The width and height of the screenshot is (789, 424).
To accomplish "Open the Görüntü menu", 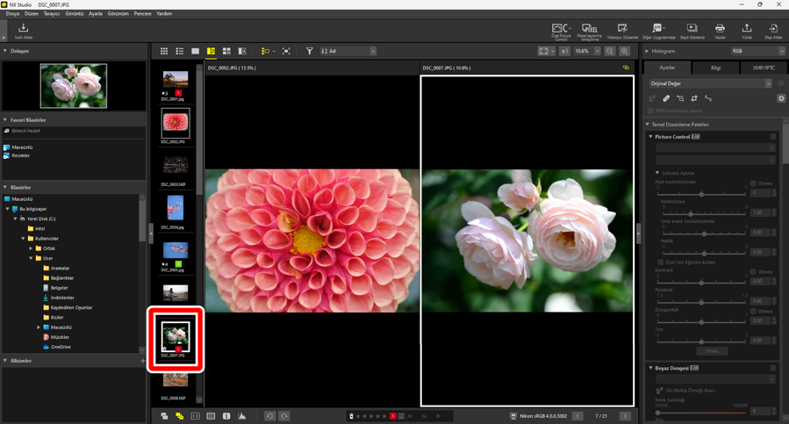I will click(74, 14).
